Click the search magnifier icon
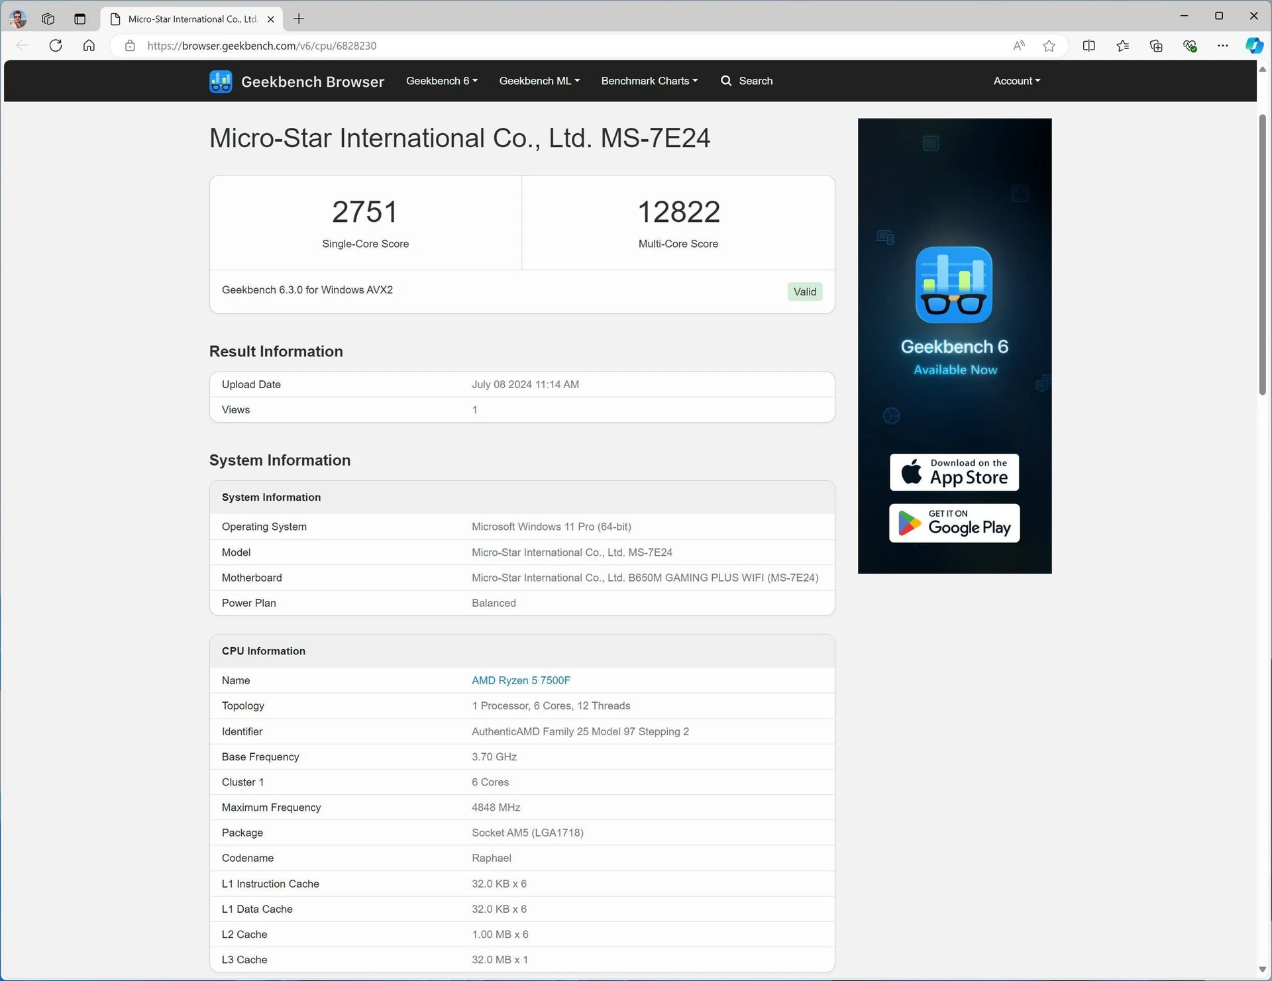 [x=726, y=81]
